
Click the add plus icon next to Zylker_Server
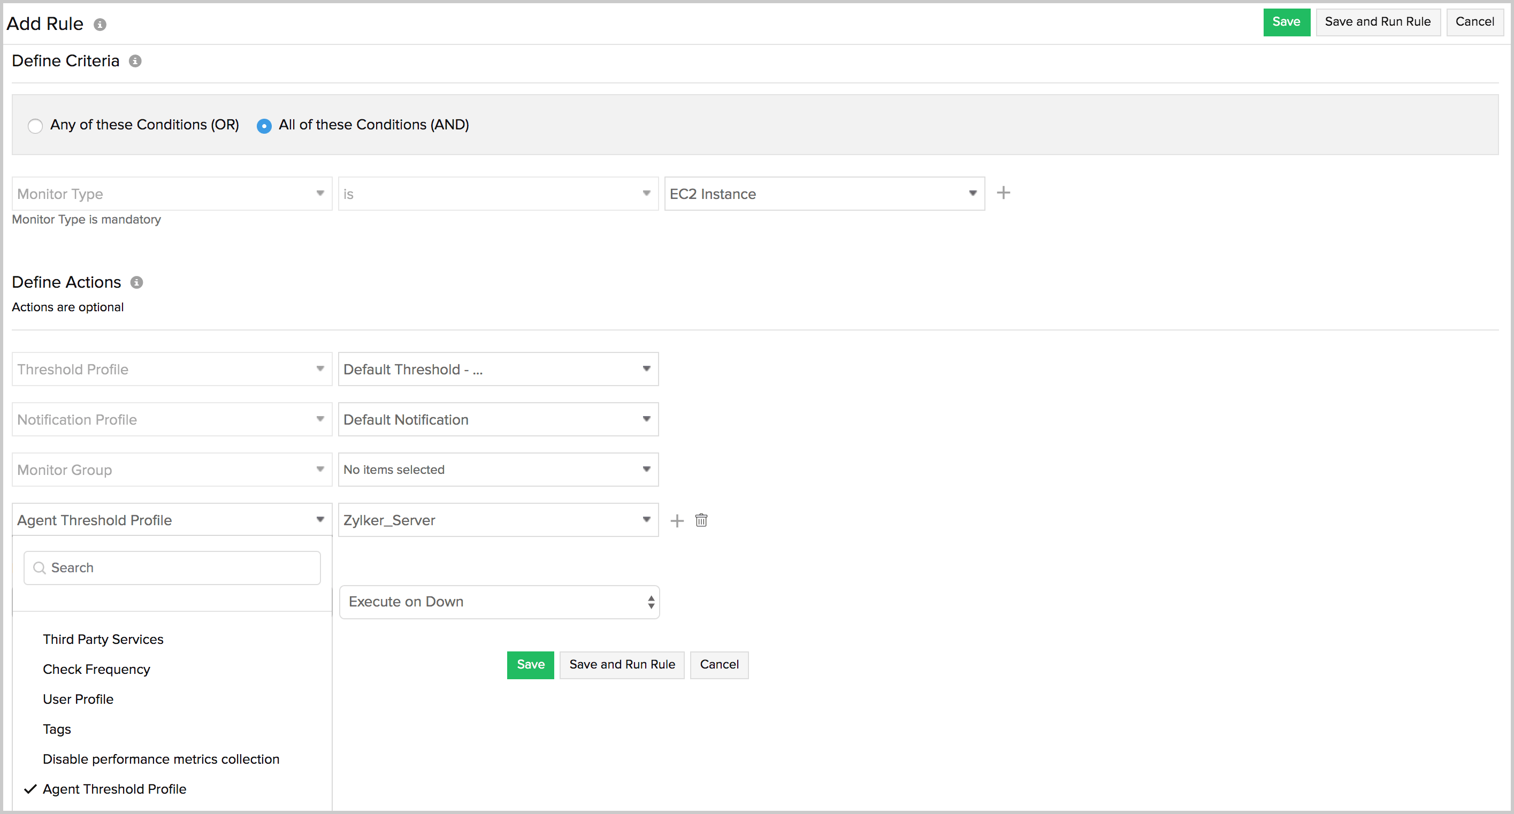(x=677, y=520)
